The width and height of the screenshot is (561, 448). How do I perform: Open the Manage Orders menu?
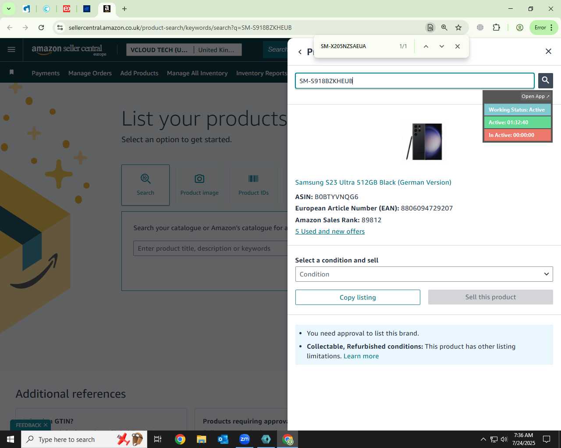[90, 73]
